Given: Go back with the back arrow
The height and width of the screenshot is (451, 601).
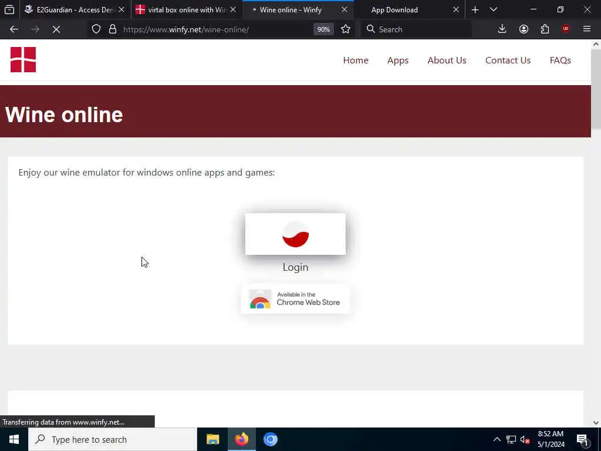Looking at the screenshot, I should coord(14,29).
